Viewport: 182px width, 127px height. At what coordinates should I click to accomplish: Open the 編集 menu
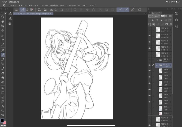click(20, 5)
